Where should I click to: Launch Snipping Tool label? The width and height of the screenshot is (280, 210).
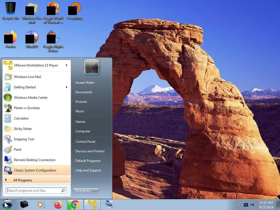coord(24,139)
